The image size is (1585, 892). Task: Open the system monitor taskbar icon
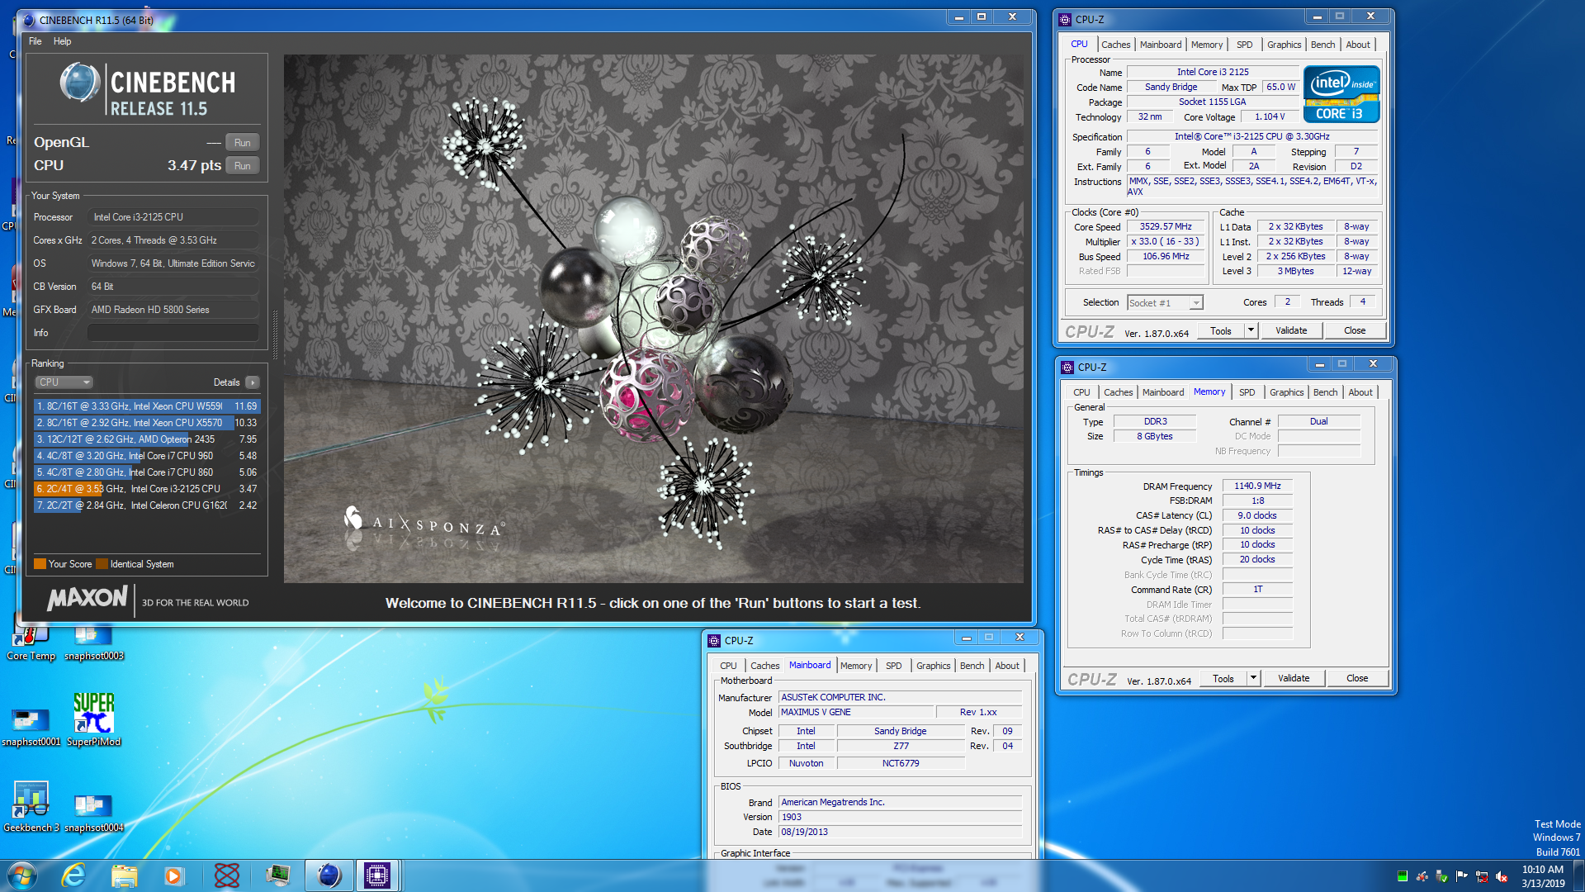coord(277,875)
